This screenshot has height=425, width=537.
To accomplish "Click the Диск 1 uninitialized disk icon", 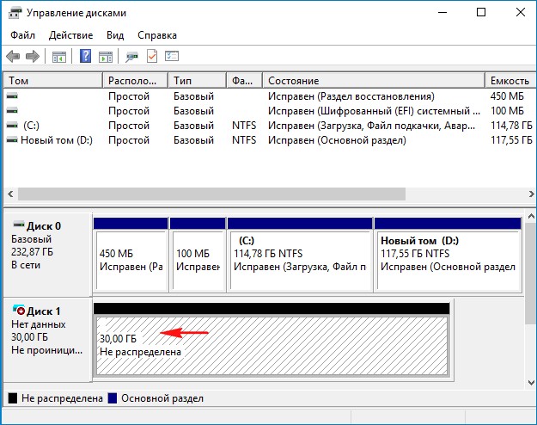I will [19, 310].
